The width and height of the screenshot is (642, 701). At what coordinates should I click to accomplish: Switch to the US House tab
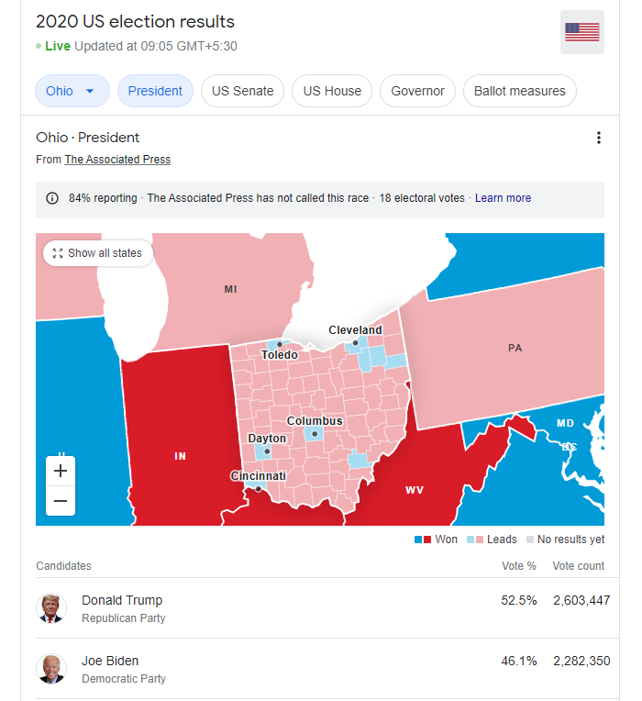(x=332, y=91)
